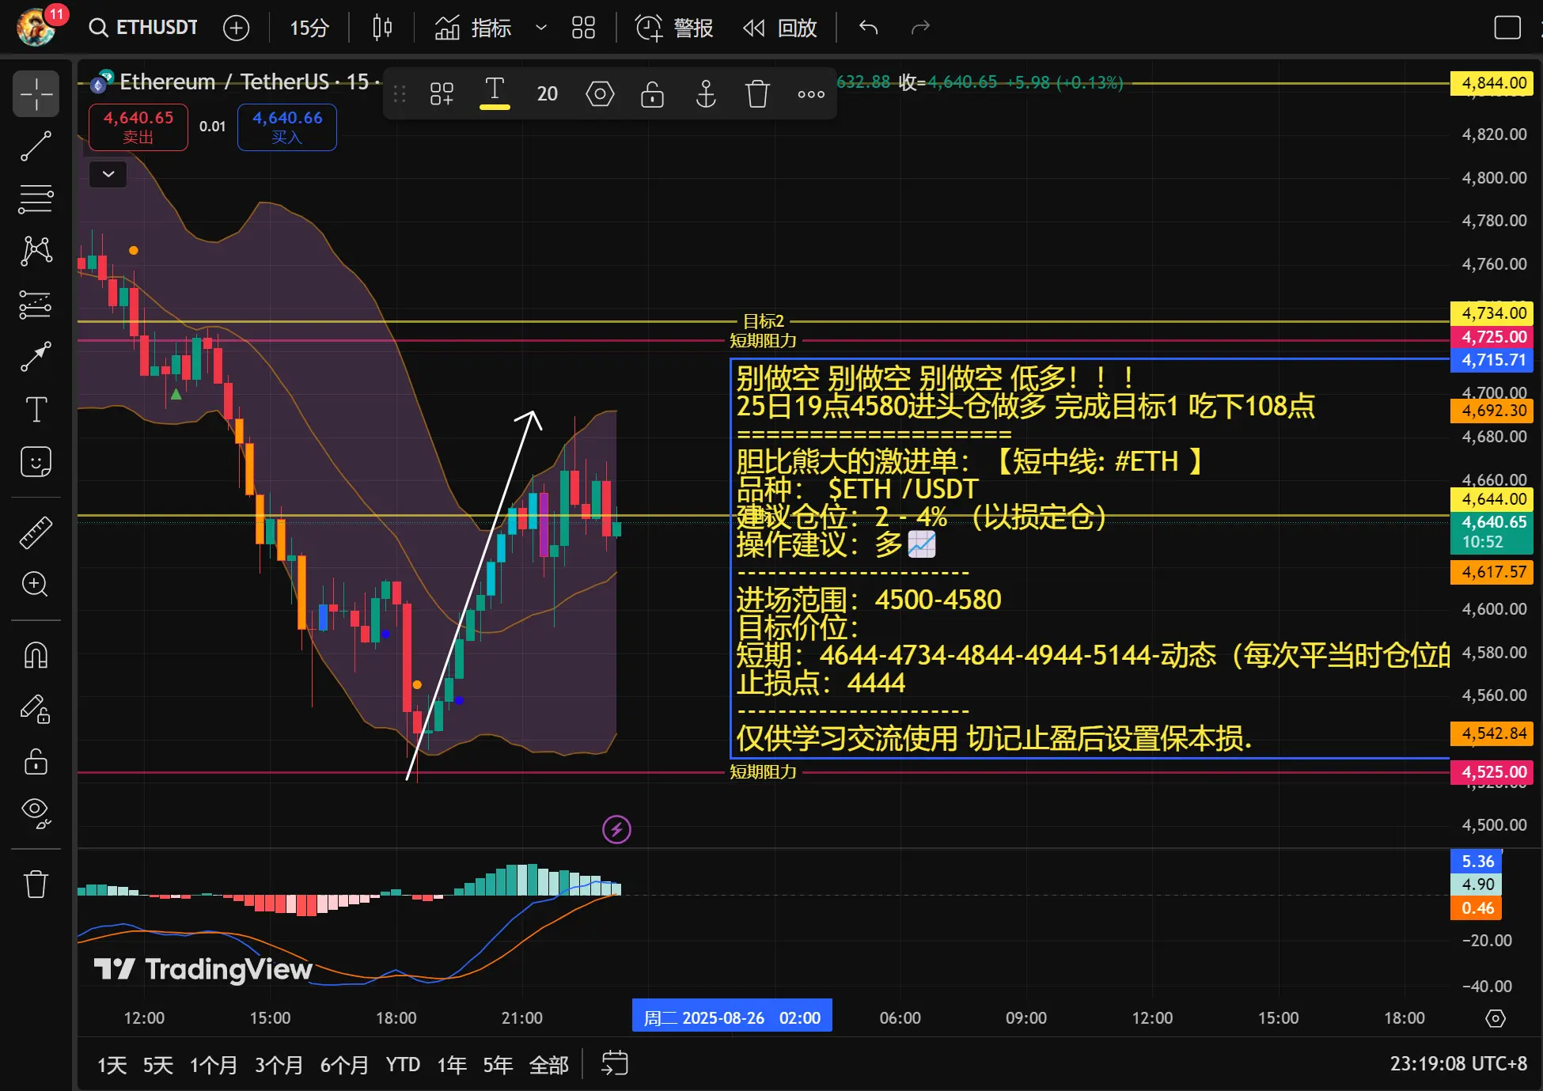Open font size 20 dropdown
The image size is (1543, 1091).
point(548,94)
